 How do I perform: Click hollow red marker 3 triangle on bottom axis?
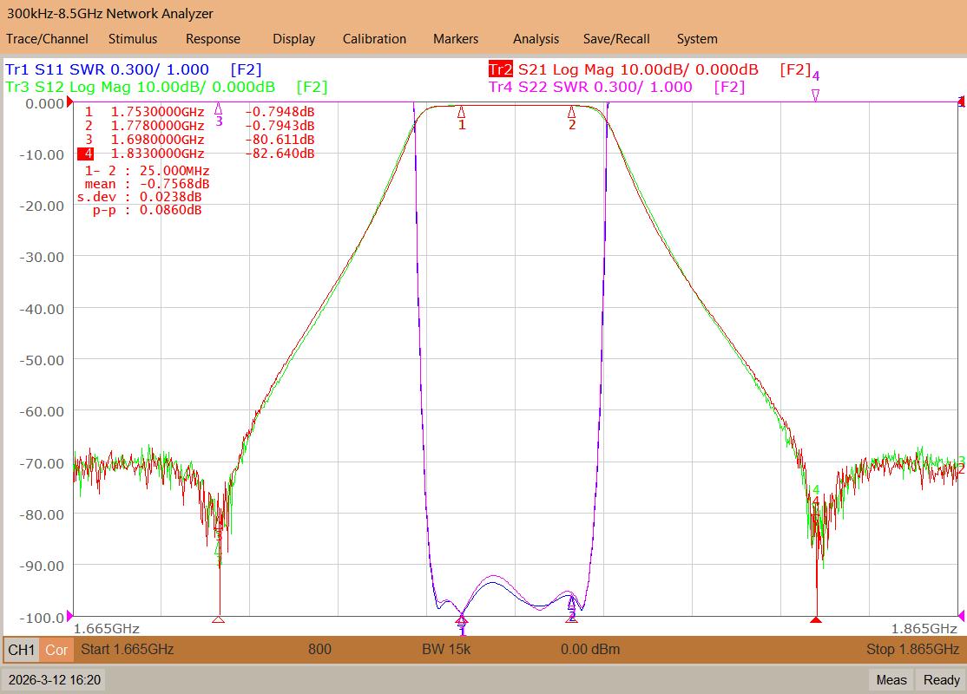tap(219, 619)
